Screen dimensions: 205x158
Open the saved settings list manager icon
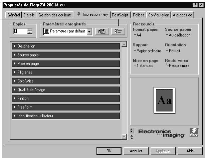(118, 31)
